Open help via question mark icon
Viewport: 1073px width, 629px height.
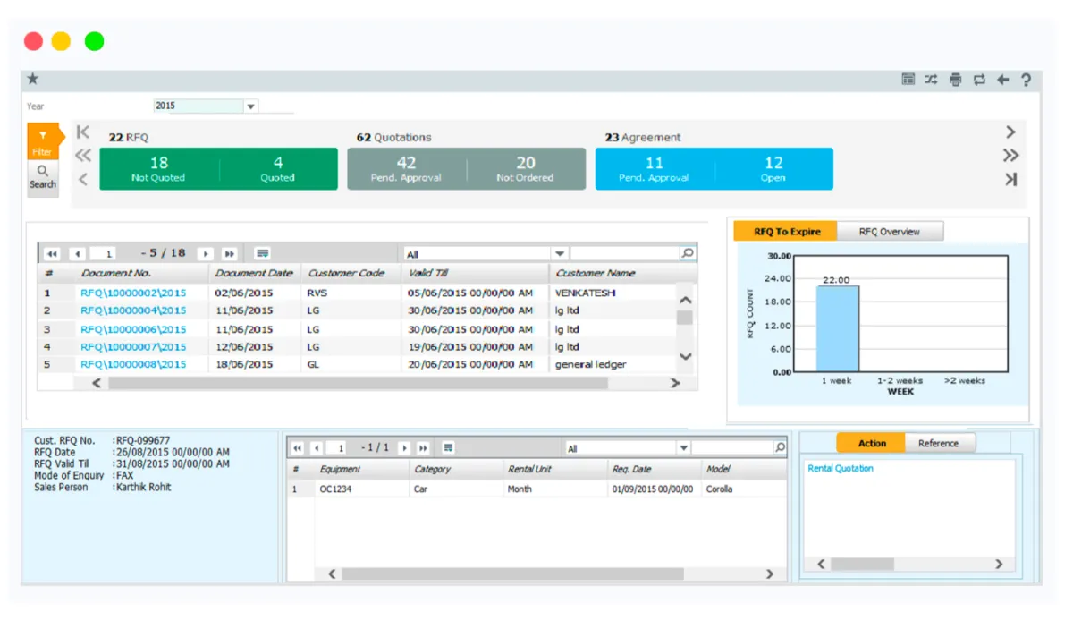pyautogui.click(x=1026, y=80)
